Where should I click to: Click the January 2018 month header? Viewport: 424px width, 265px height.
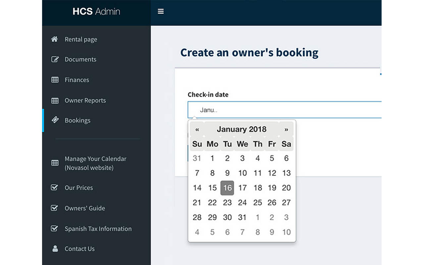tap(241, 129)
